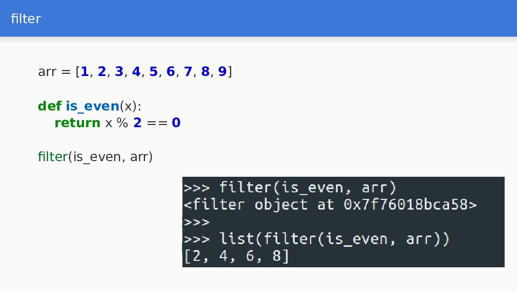Image resolution: width=517 pixels, height=291 pixels.
Task: Click the blue header bar
Action: [258, 18]
